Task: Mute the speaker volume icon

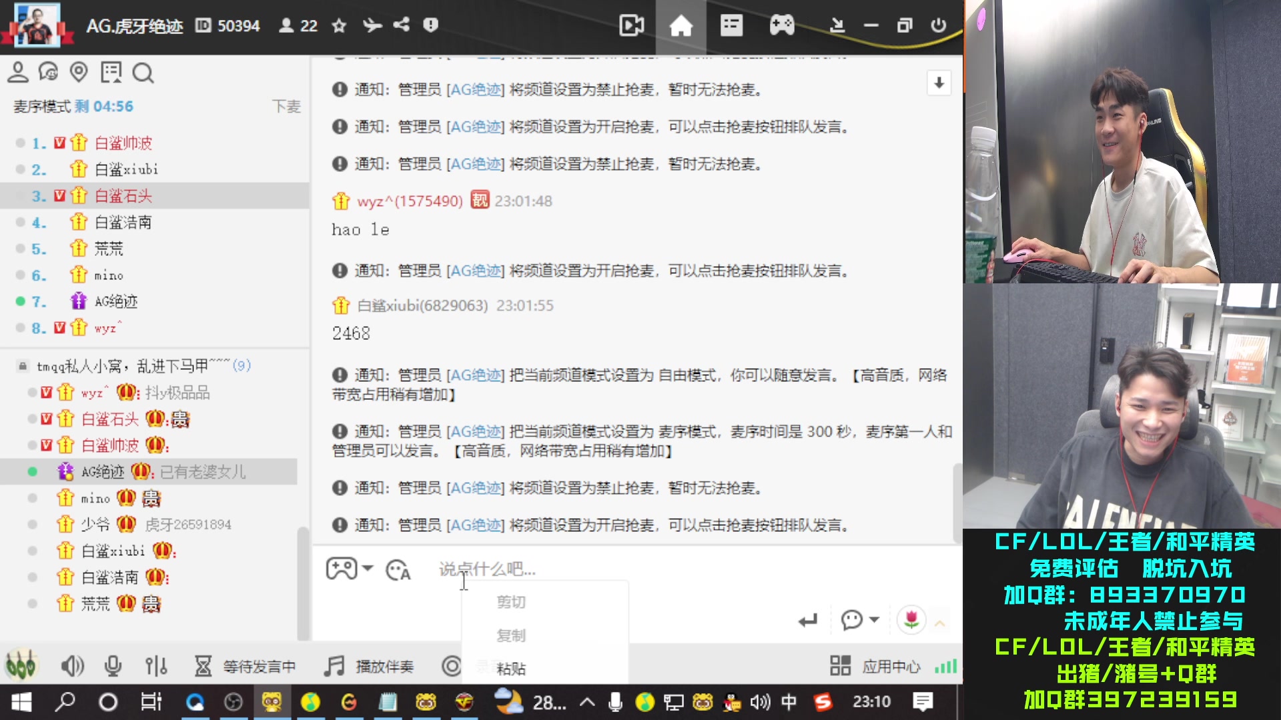Action: [x=73, y=665]
